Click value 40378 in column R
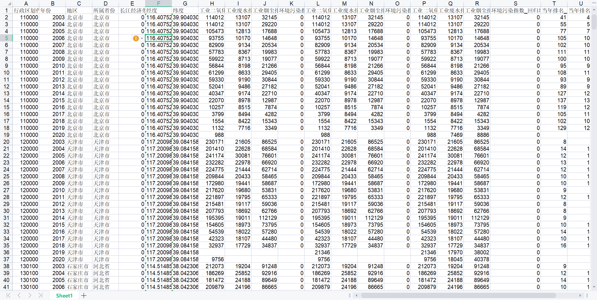597x300 pixels. click(x=477, y=259)
